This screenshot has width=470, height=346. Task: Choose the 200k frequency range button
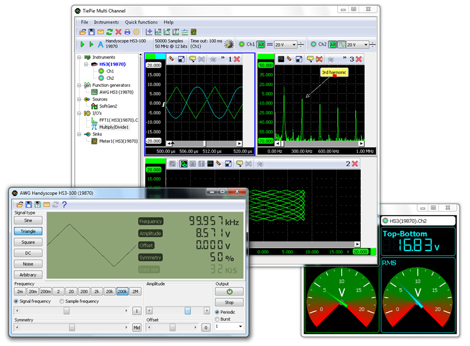(x=122, y=291)
